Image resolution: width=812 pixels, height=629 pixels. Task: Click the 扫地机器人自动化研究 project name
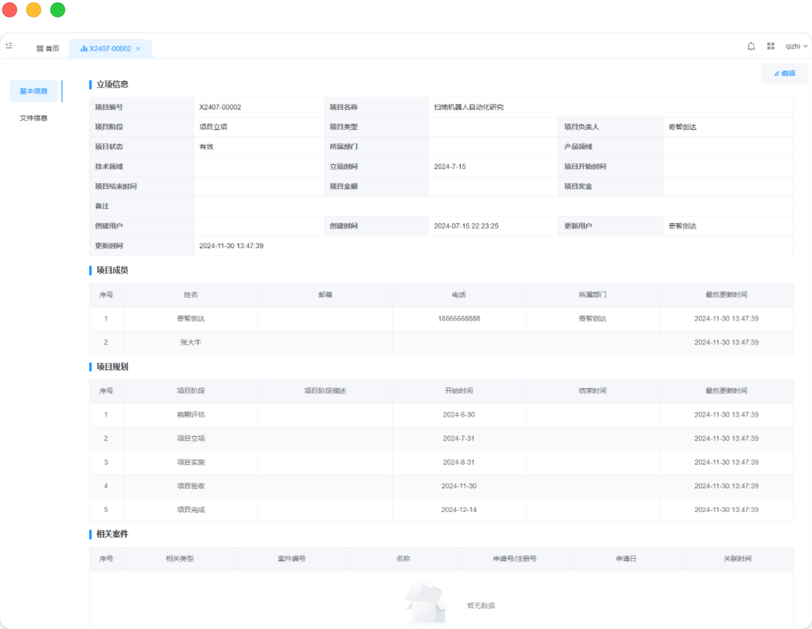(x=469, y=107)
